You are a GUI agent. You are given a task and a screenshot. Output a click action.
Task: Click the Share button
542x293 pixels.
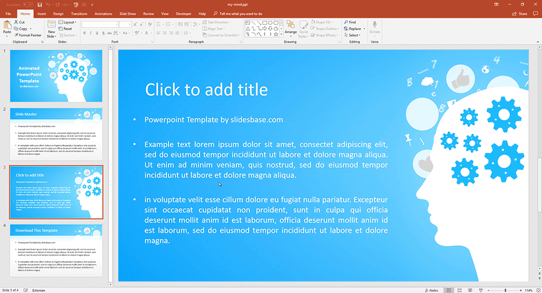(x=519, y=13)
